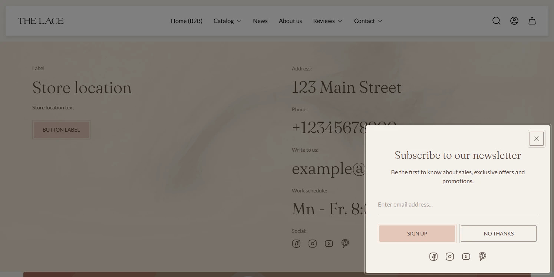Open Instagram icon under Social section
554x277 pixels.
coord(313,244)
